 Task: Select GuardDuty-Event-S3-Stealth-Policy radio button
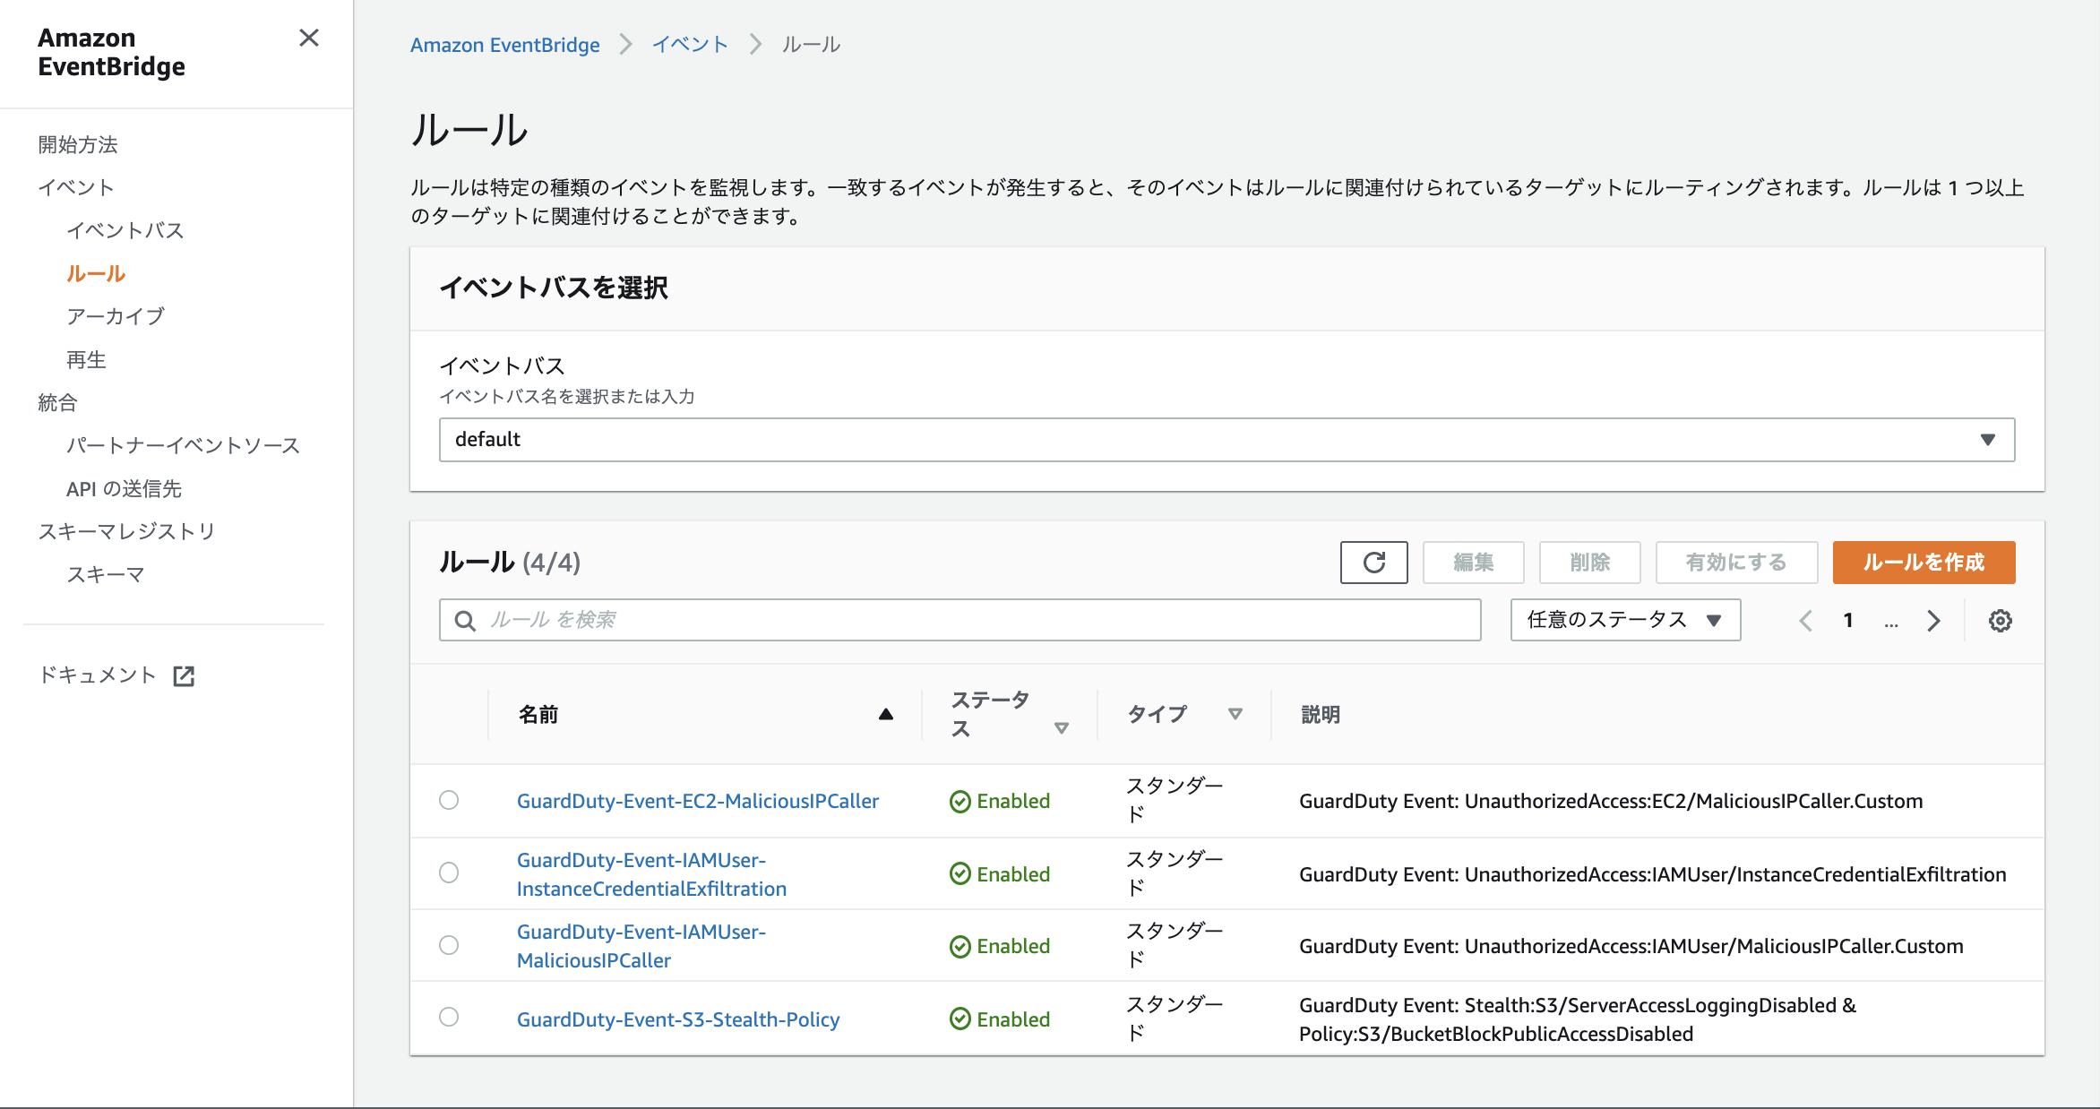449,1017
